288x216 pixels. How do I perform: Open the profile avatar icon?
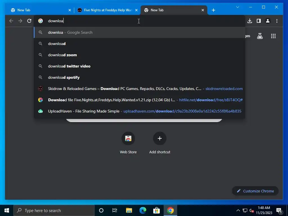(268, 21)
